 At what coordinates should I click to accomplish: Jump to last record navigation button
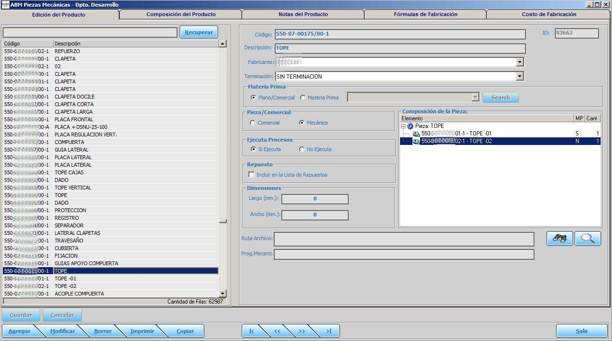click(x=328, y=331)
